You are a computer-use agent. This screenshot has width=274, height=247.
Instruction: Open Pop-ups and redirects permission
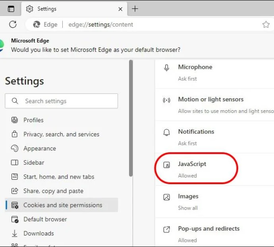[214, 233]
